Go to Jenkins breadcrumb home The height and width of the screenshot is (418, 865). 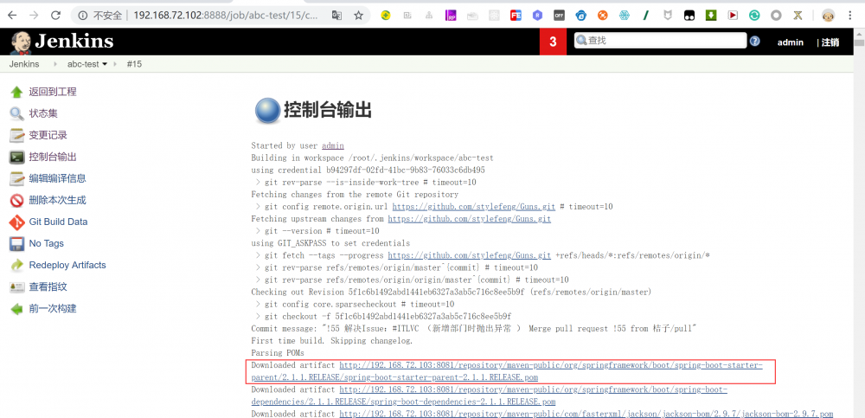click(24, 64)
